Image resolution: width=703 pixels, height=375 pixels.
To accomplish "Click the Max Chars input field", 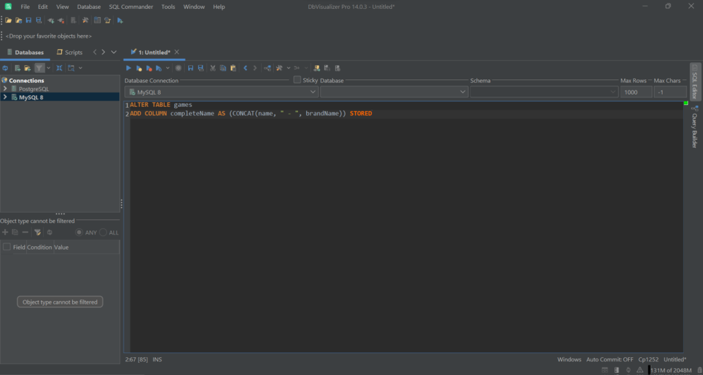I will coord(670,92).
